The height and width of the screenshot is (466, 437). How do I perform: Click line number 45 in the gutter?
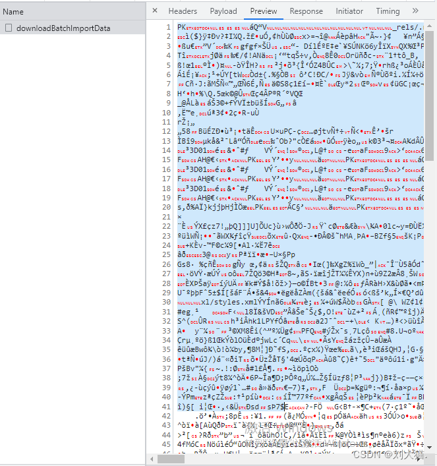[x=167, y=445]
